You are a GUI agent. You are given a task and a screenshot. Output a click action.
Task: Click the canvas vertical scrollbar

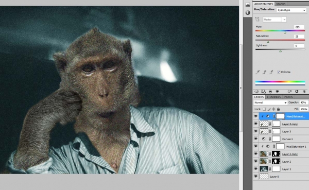pos(241,88)
